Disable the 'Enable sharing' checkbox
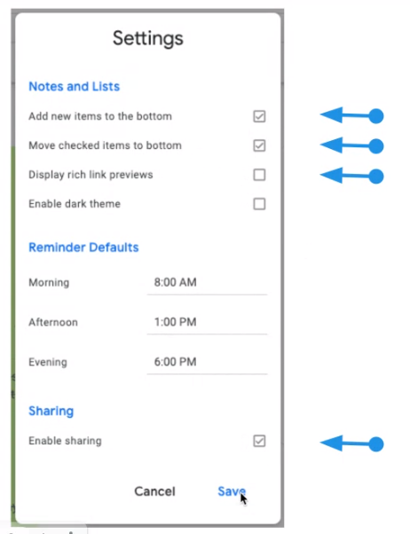The width and height of the screenshot is (410, 534). tap(259, 441)
